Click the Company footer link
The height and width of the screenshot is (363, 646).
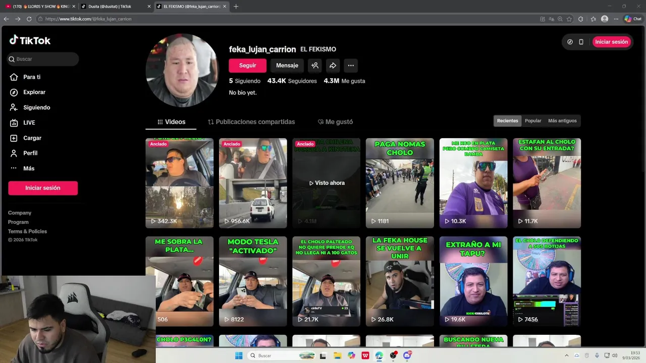(20, 213)
